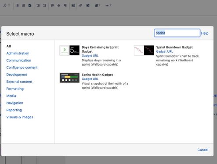Cancel the Select macro dialog
Image resolution: width=217 pixels, height=164 pixels.
coord(203,150)
